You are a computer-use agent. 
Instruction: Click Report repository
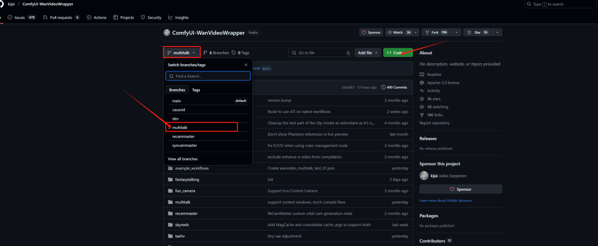[x=435, y=123]
